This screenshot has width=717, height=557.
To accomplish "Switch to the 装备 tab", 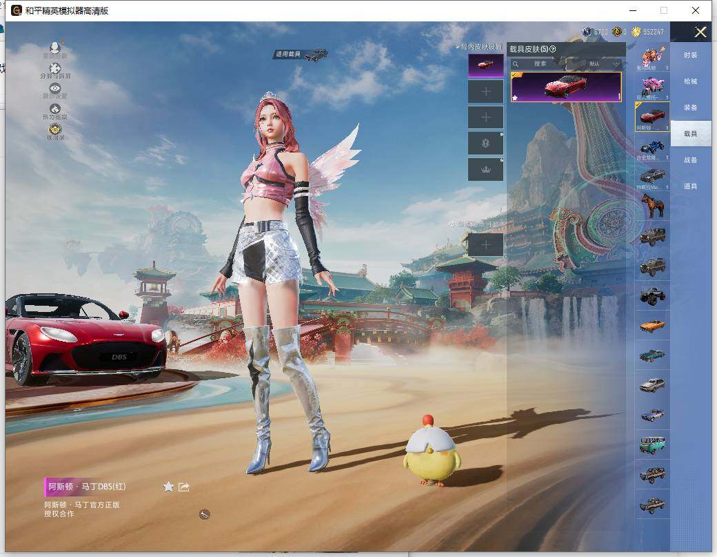I will click(x=691, y=108).
